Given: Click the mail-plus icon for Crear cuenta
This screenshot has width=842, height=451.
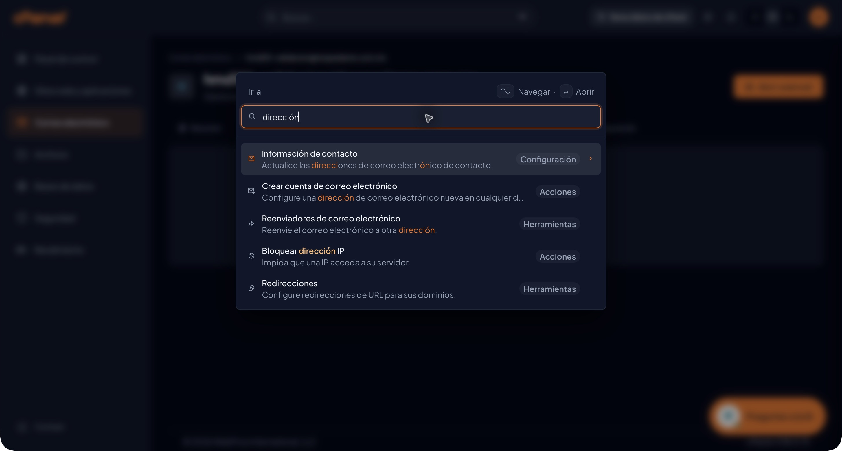Looking at the screenshot, I should pyautogui.click(x=251, y=191).
